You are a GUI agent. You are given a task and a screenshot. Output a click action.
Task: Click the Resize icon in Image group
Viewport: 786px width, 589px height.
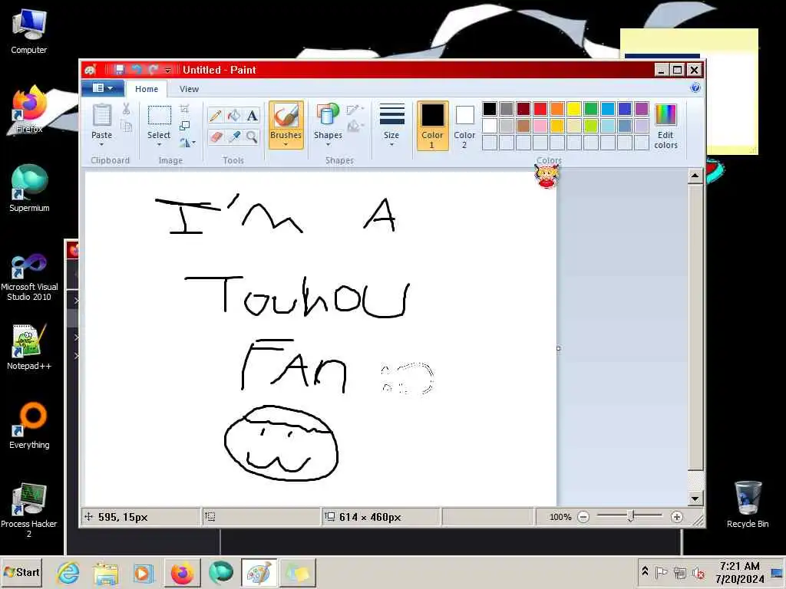(184, 126)
